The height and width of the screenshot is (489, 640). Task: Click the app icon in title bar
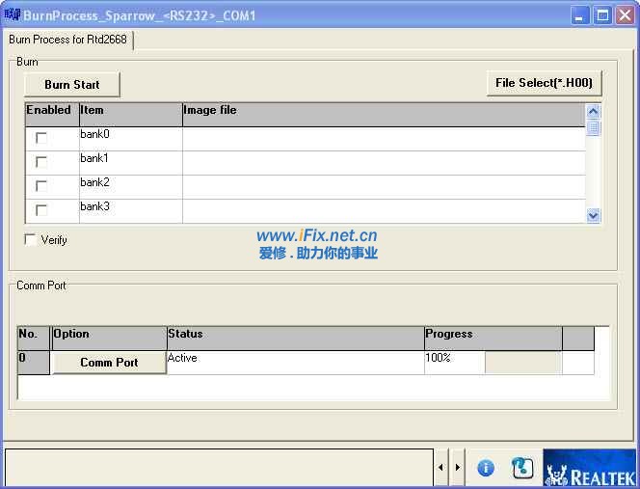pyautogui.click(x=12, y=14)
